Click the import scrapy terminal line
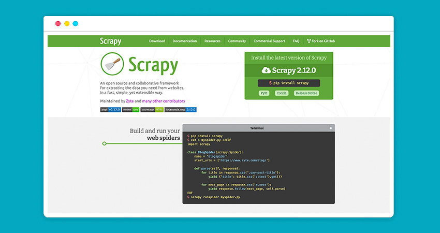The height and width of the screenshot is (233, 440). tap(199, 144)
